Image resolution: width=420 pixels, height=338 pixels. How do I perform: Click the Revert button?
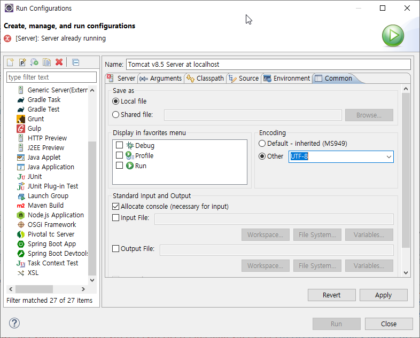(x=332, y=295)
